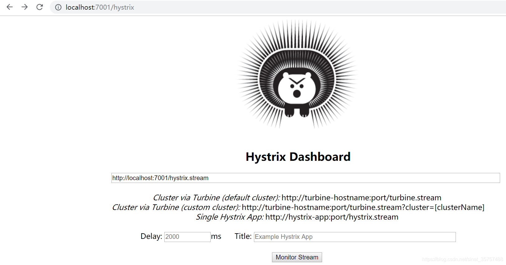This screenshot has height=265, width=506.
Task: Click the 'ms' unit label
Action: point(216,236)
